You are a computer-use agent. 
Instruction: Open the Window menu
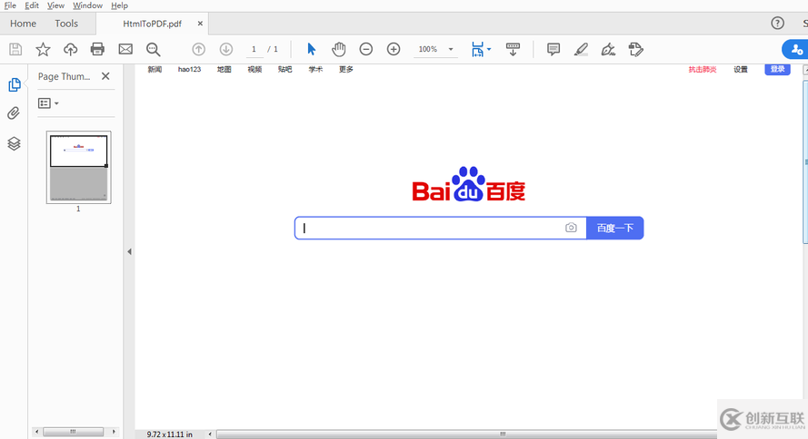pos(87,5)
